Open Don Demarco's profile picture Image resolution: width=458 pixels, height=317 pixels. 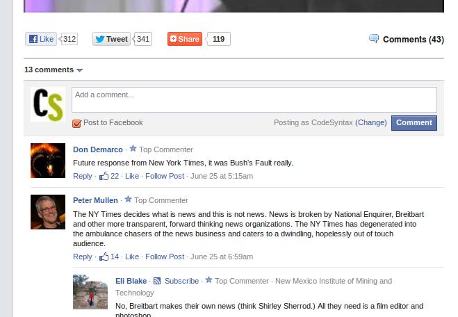[x=48, y=161]
